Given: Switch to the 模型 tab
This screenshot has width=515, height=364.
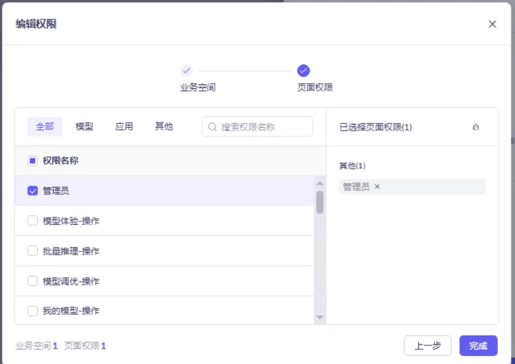Looking at the screenshot, I should [84, 127].
